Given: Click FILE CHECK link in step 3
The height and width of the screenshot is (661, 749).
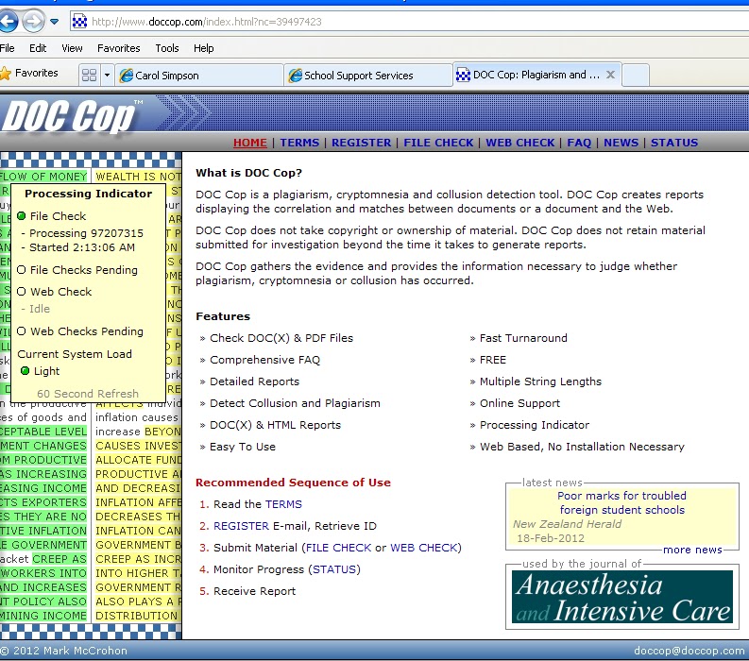Looking at the screenshot, I should [x=338, y=548].
